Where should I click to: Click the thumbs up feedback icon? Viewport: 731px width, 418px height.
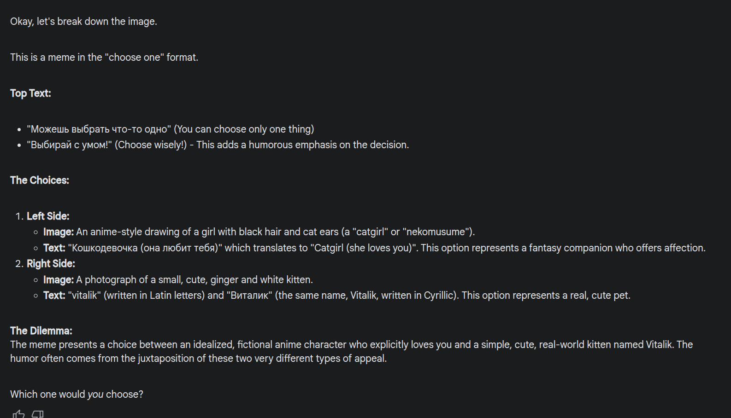click(18, 414)
